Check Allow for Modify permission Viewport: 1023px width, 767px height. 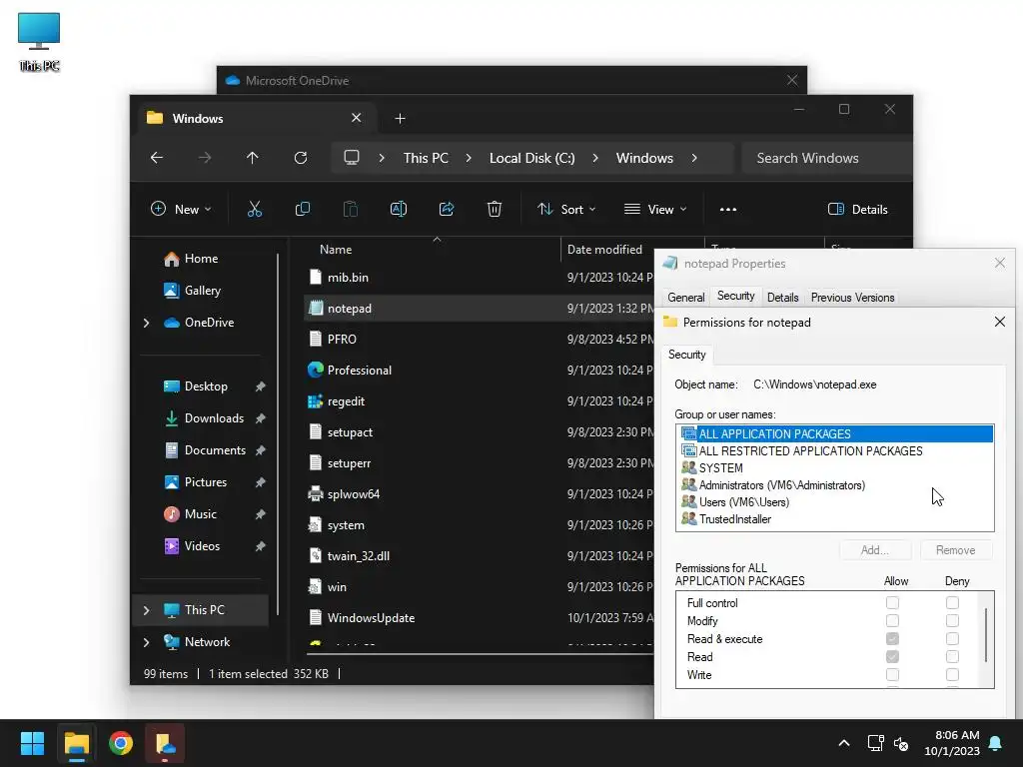tap(892, 621)
